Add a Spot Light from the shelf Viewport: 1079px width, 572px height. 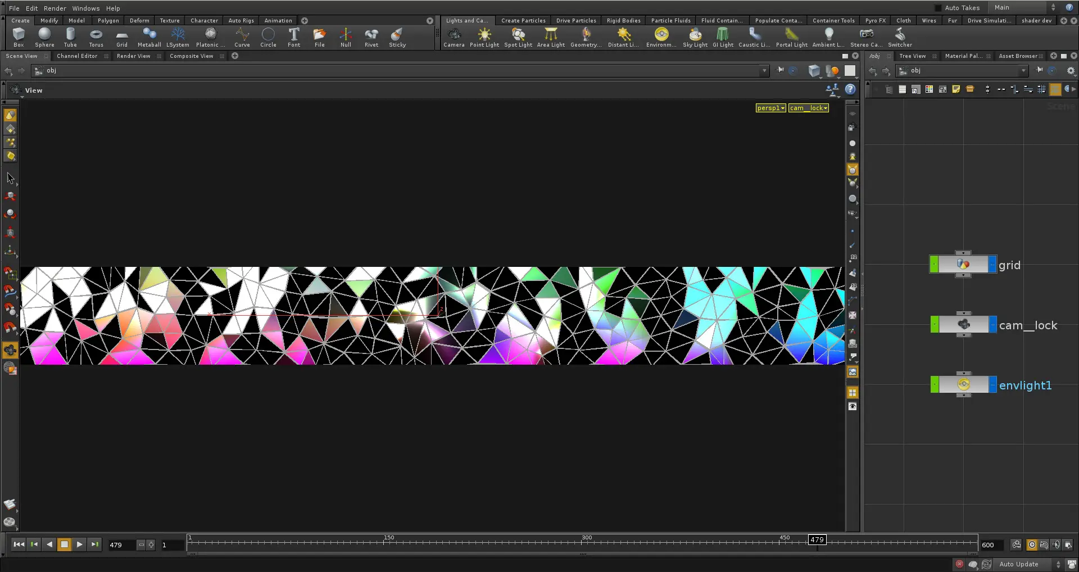[x=518, y=38]
